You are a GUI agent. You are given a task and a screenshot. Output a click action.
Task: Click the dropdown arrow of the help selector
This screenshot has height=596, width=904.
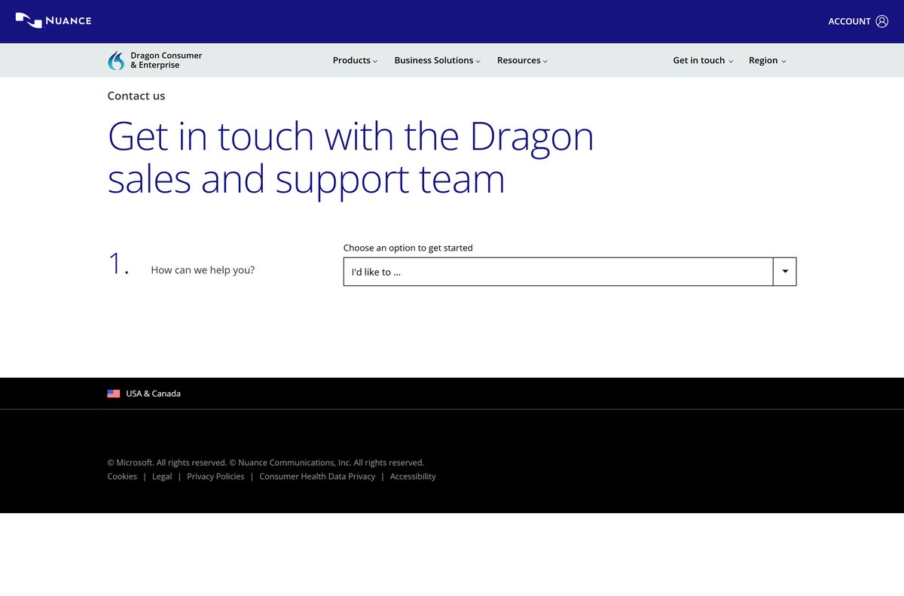(x=785, y=272)
